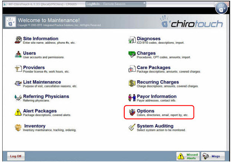This screenshot has width=232, height=162.
Task: Click the Recurring Charges dollar icon
Action: [132, 83]
